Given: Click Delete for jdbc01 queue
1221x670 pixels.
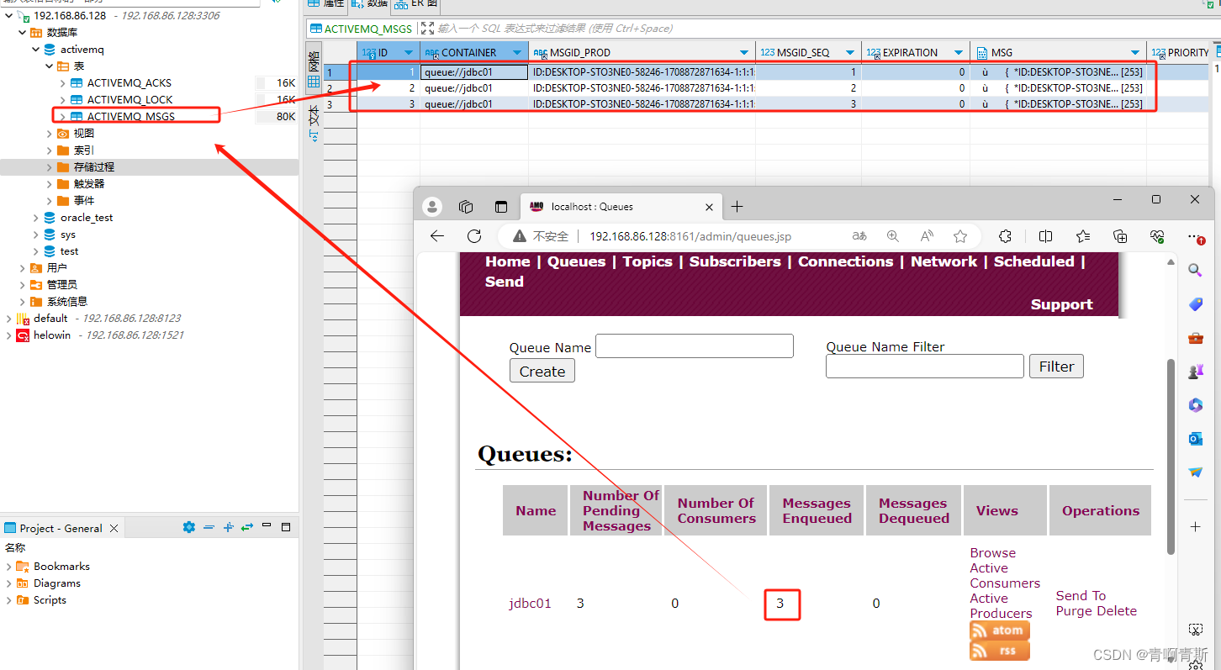Looking at the screenshot, I should [1118, 611].
